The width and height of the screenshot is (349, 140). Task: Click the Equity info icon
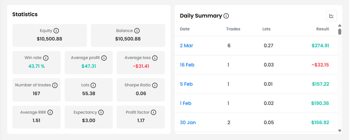click(x=56, y=31)
